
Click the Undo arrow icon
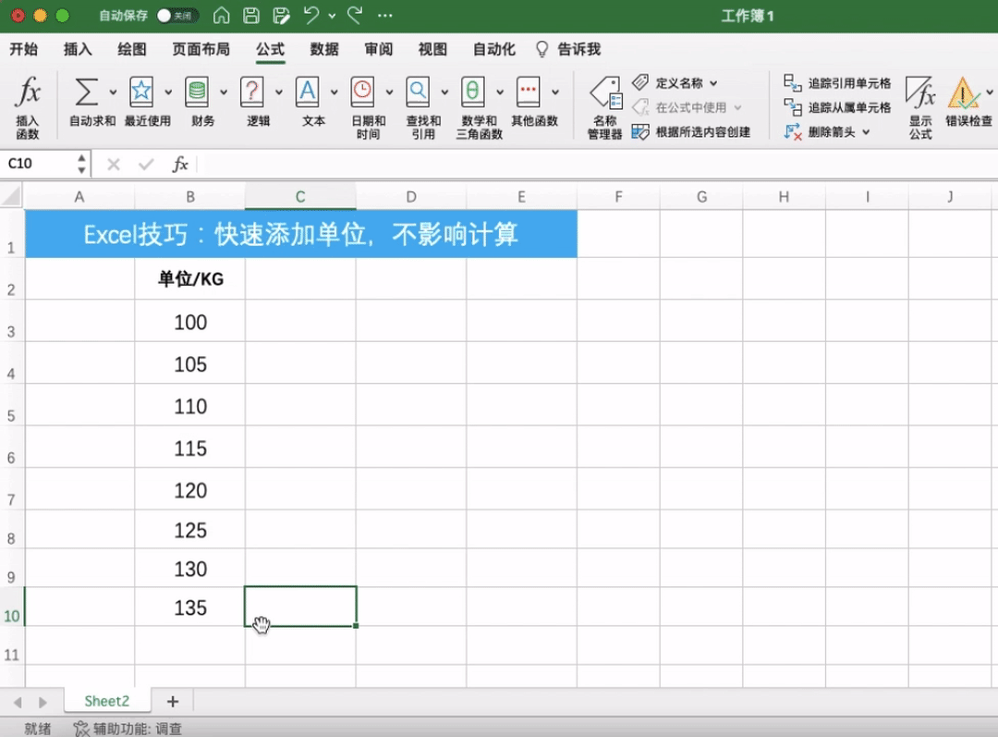311,16
